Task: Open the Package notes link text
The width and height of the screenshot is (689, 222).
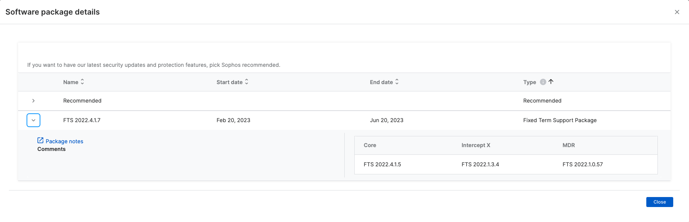Action: (64, 141)
